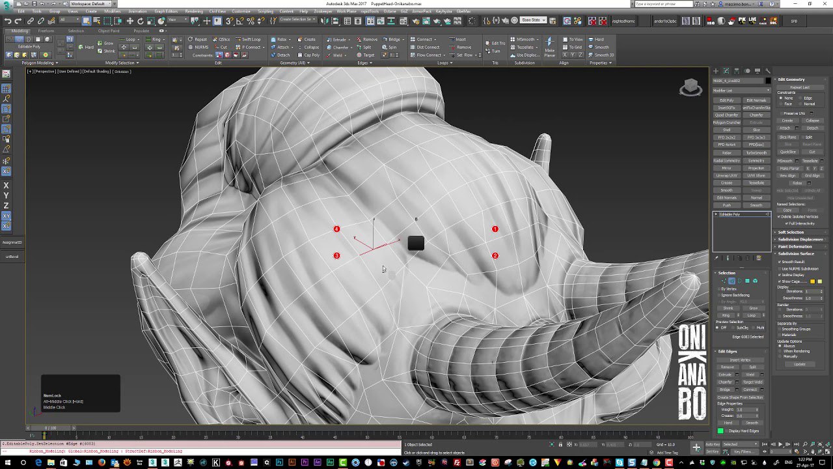Click the Spin edge tool

coord(390,47)
